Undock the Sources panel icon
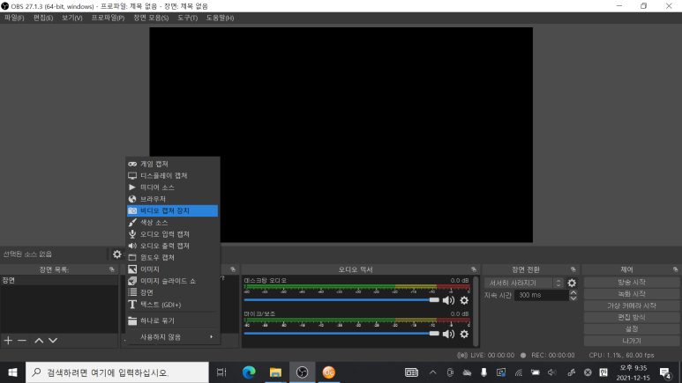 (x=233, y=269)
